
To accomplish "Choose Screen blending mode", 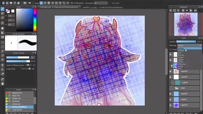I will [x=190, y=57].
